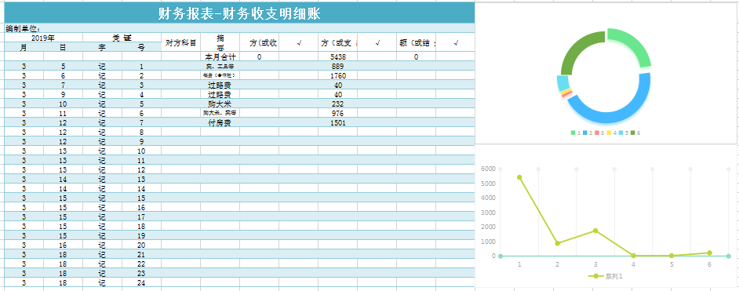739x291 pixels.
Task: Select month cell 3 in voucher row 22
Action: pyautogui.click(x=24, y=264)
